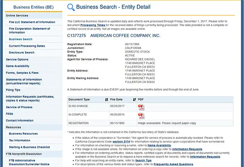
Task: Select SI-COMPLETE document type cell
Action: click(x=78, y=115)
